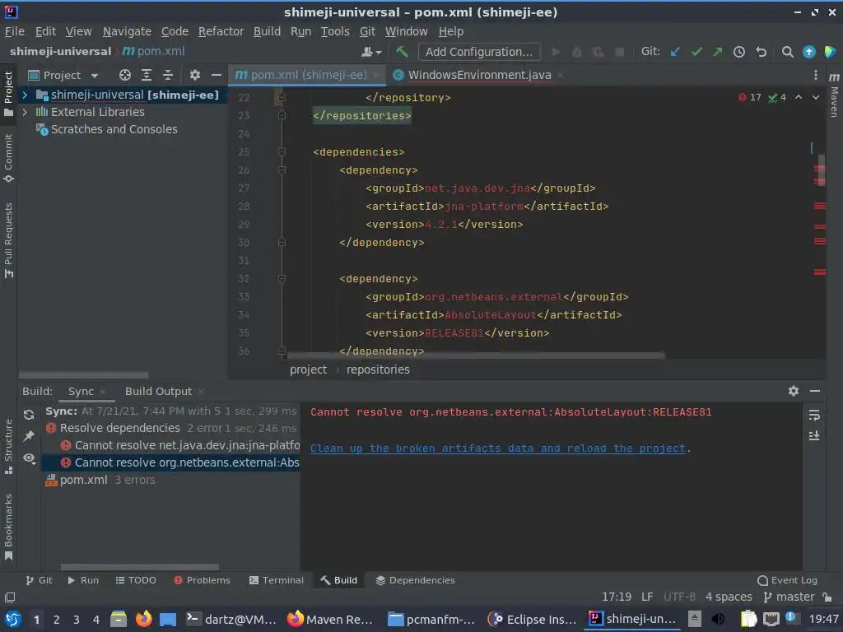Screen dimensions: 843x632
Task: Click the Git commit checkmark icon
Action: pyautogui.click(x=696, y=52)
